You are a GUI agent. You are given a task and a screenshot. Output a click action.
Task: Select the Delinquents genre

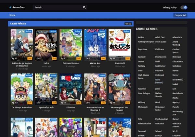161,57
